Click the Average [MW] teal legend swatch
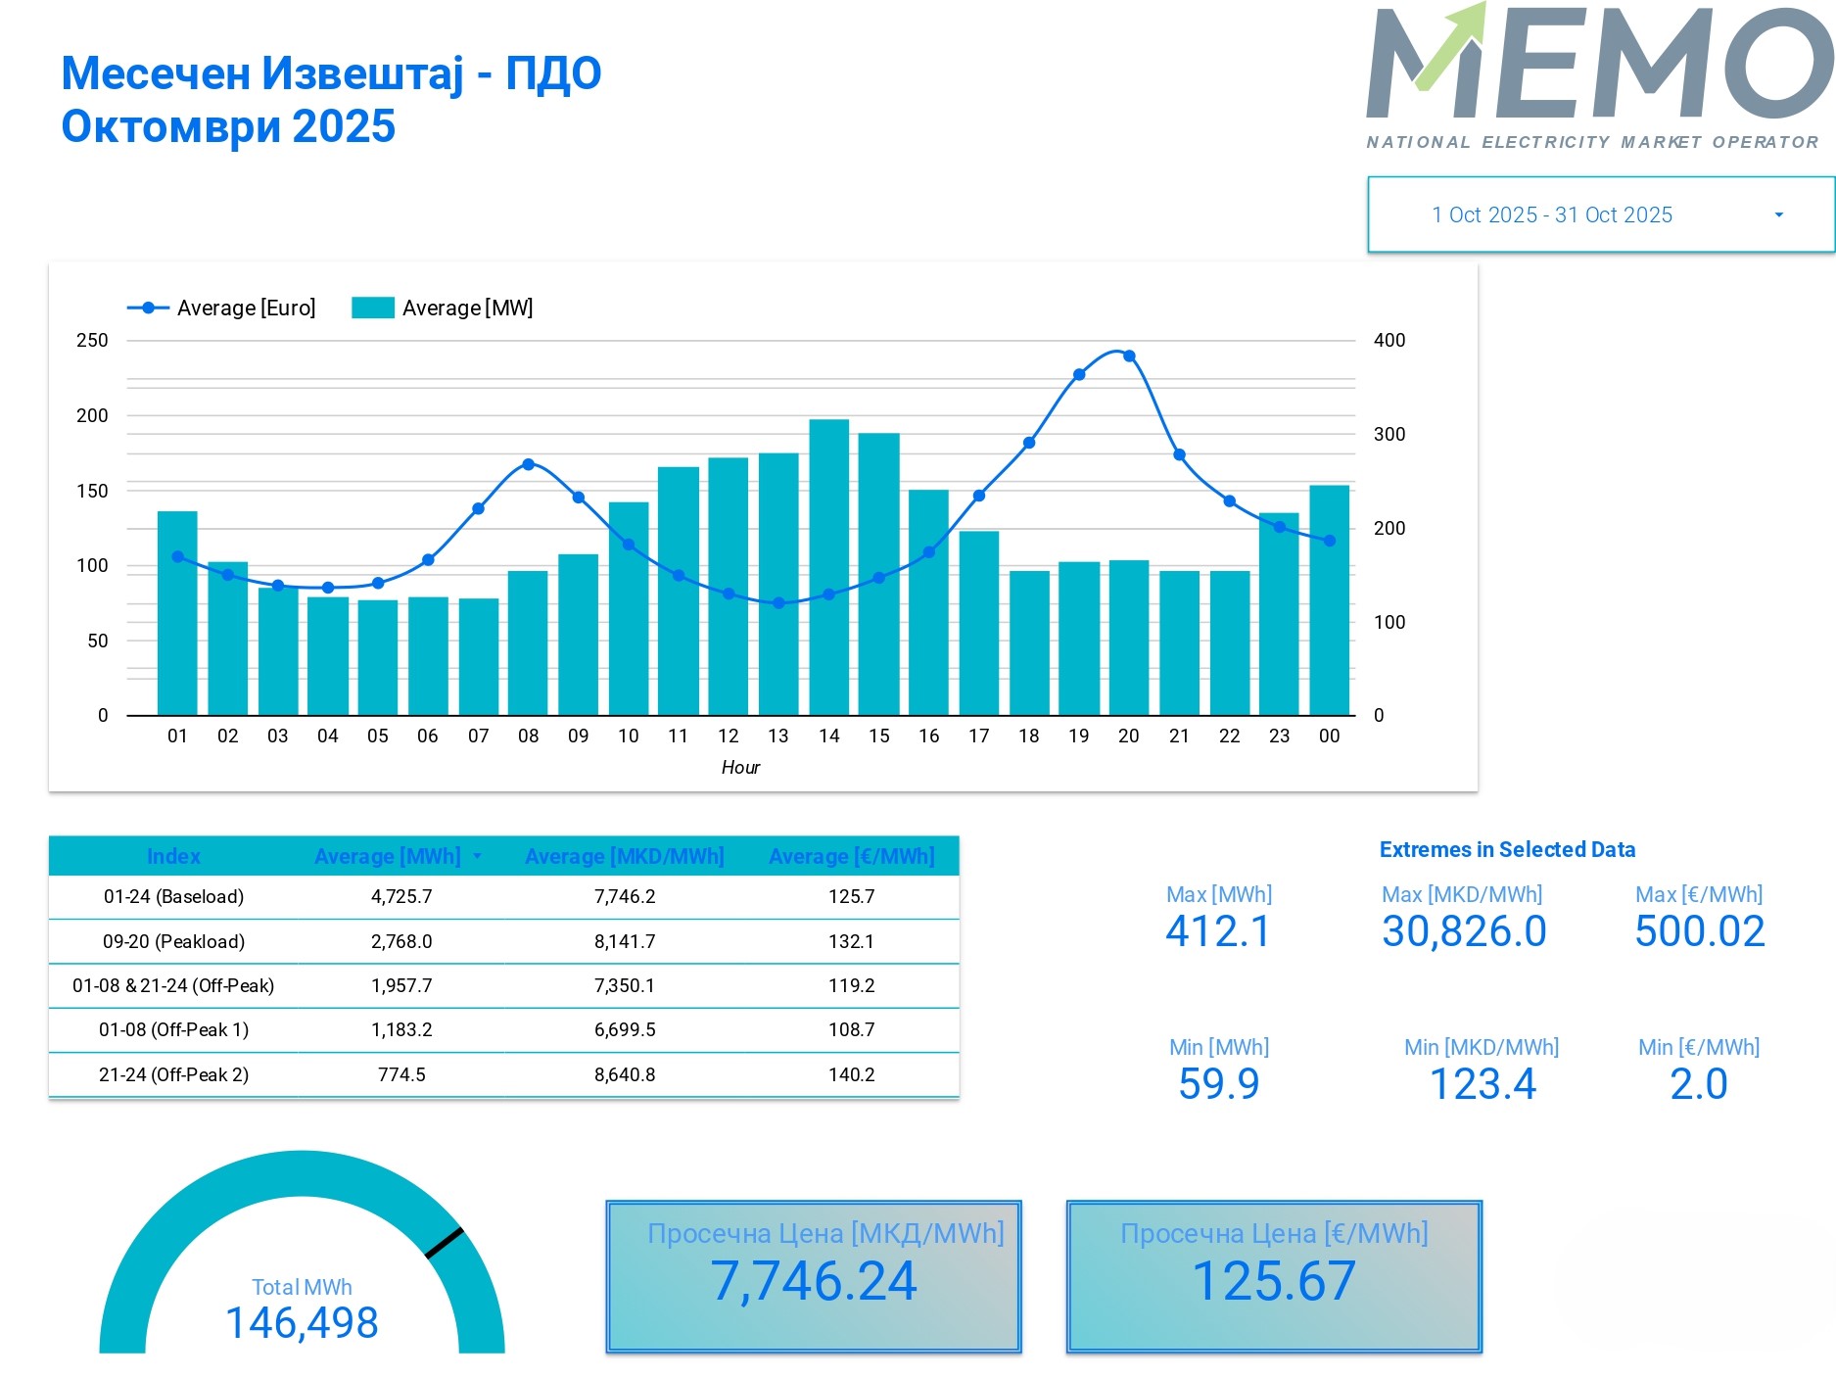Image resolution: width=1836 pixels, height=1378 pixels. (372, 308)
